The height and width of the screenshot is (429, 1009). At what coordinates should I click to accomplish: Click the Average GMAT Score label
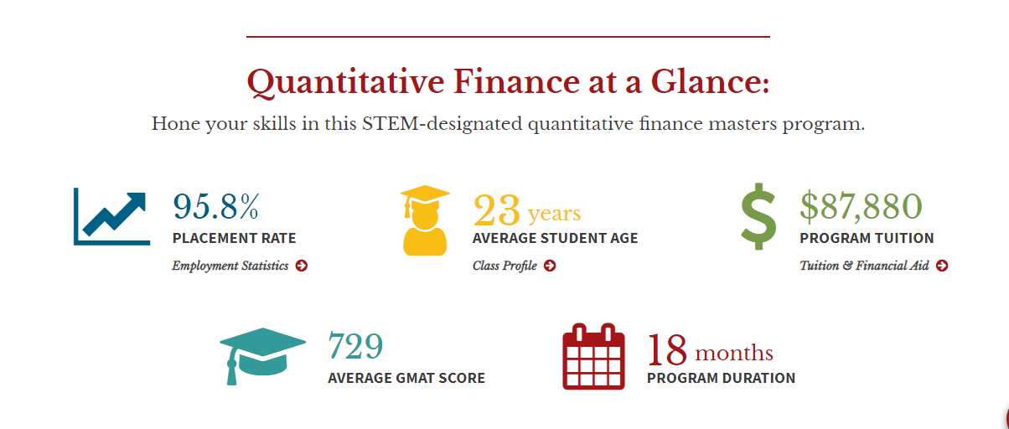406,378
